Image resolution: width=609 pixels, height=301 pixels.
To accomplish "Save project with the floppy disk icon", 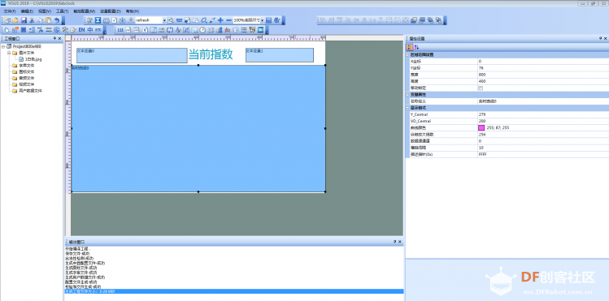I will click(x=24, y=20).
